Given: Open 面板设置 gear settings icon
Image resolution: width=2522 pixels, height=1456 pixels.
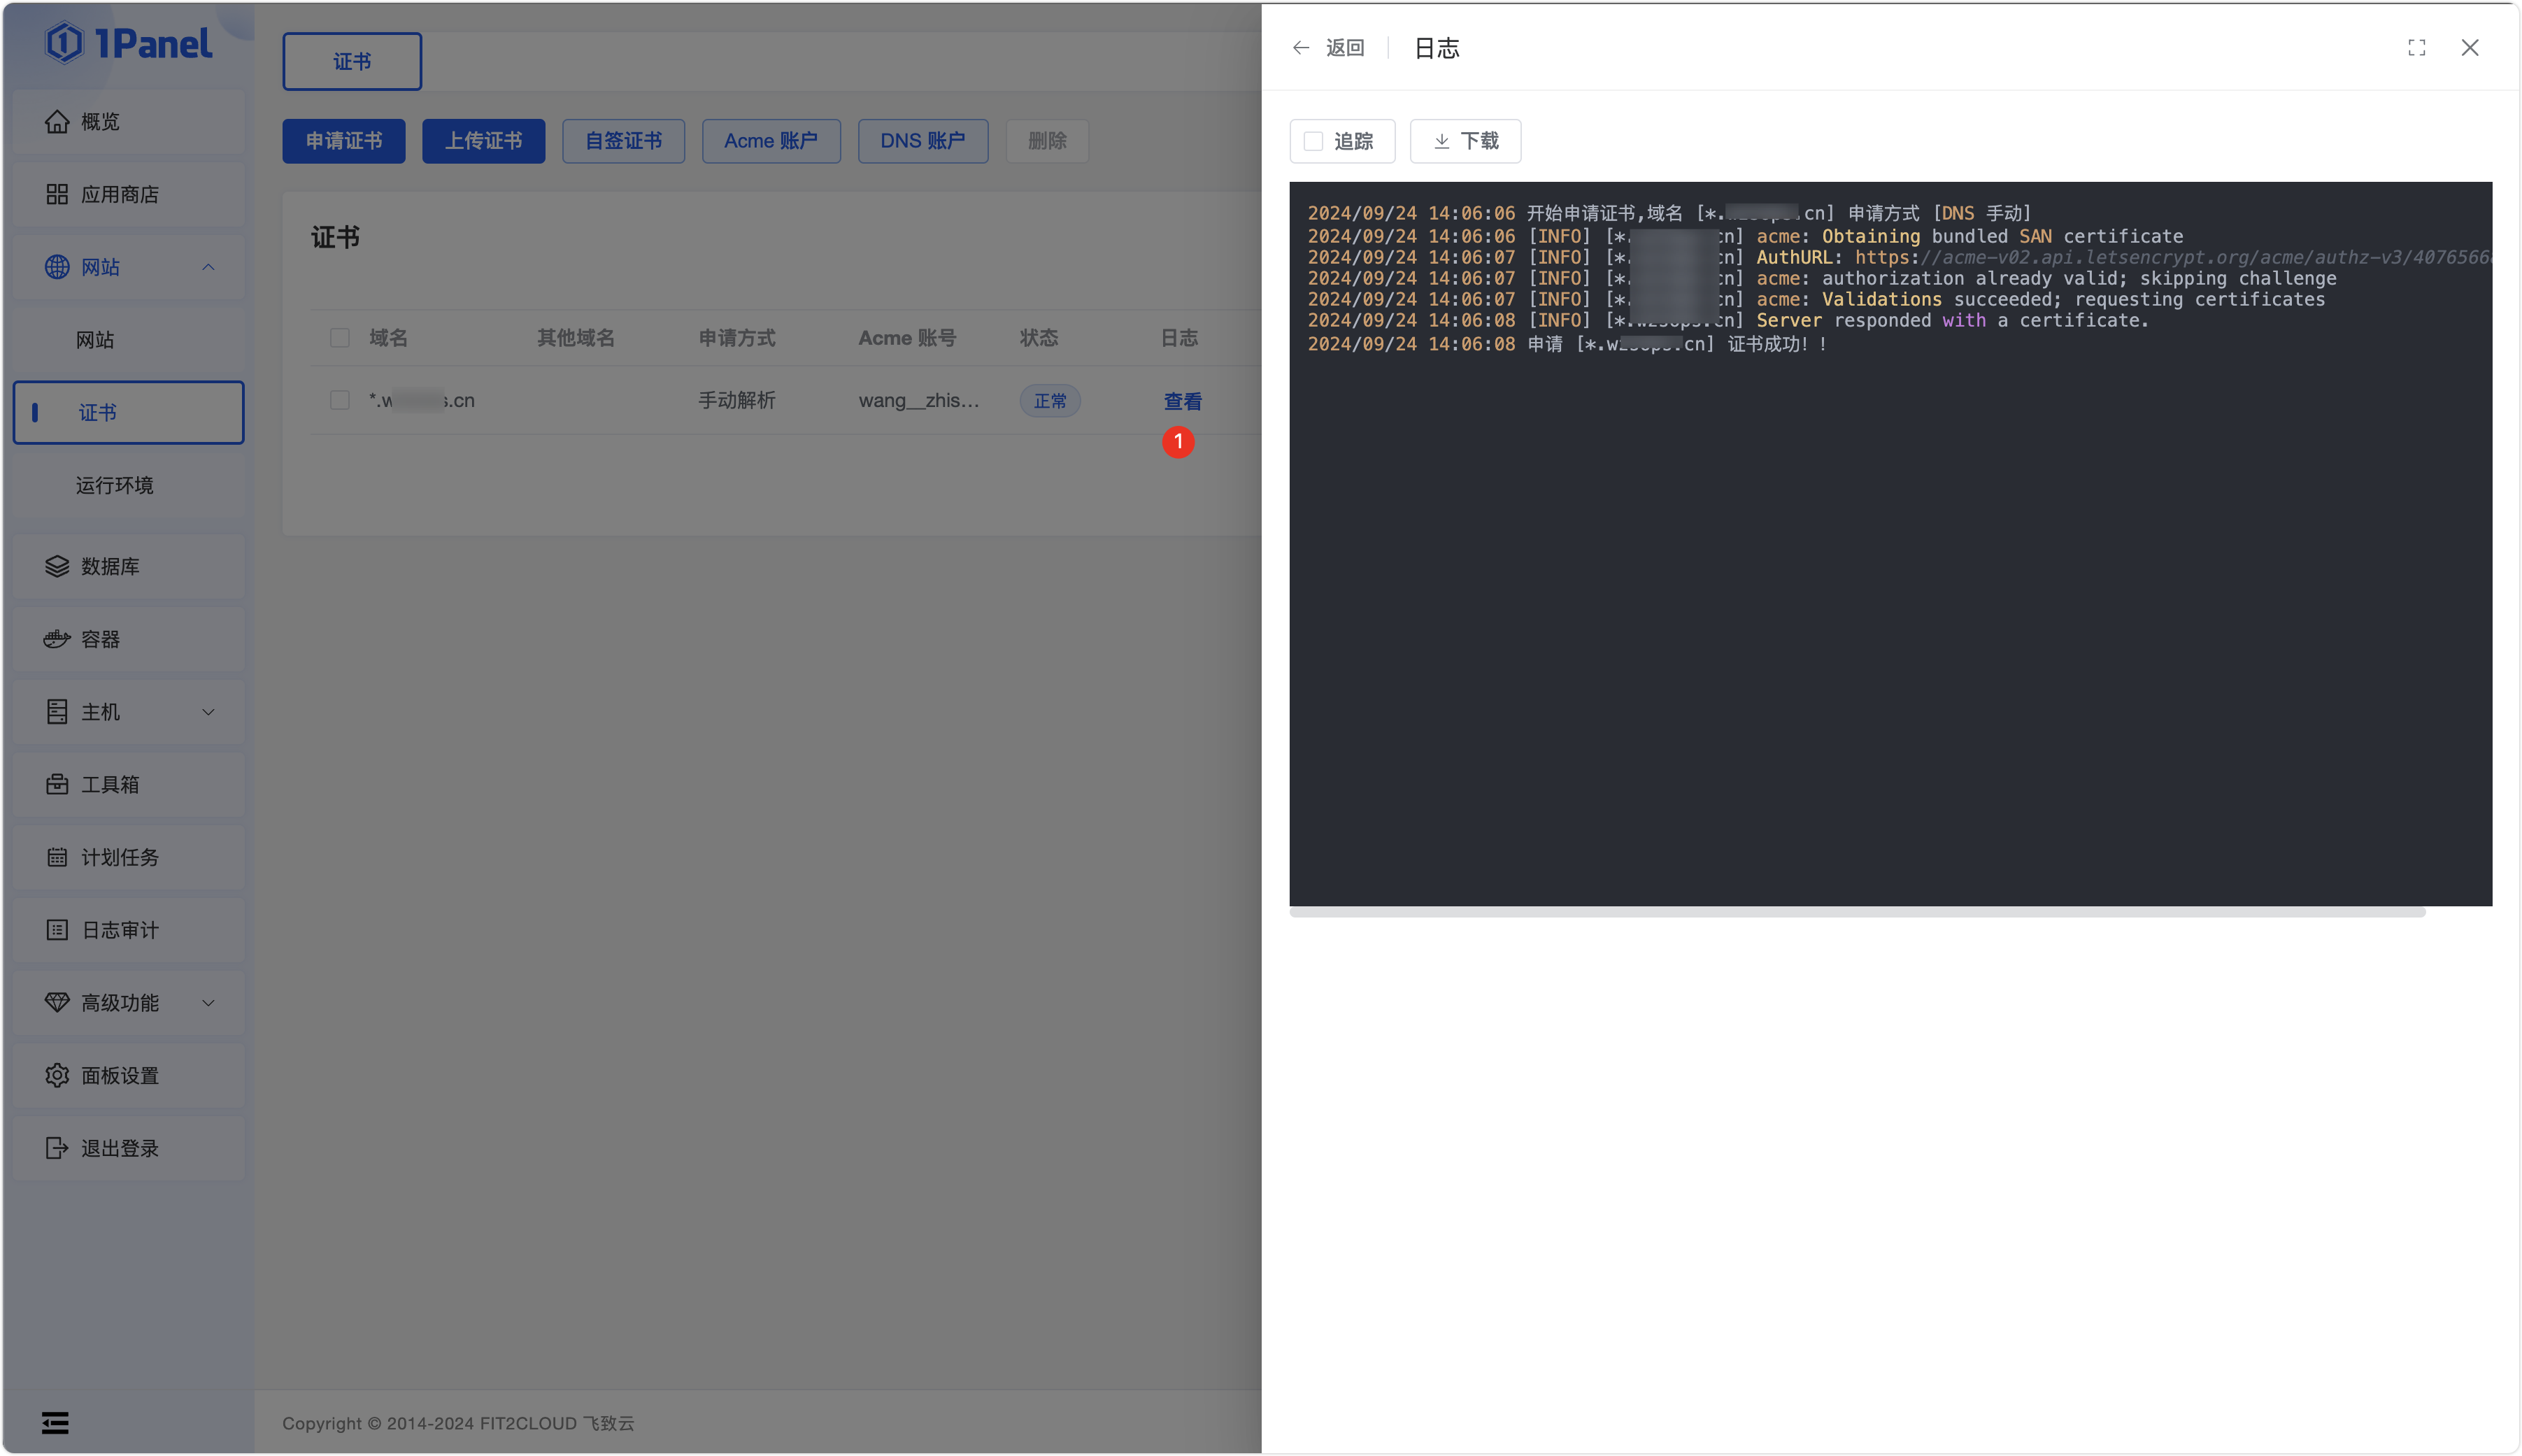Looking at the screenshot, I should 57,1075.
